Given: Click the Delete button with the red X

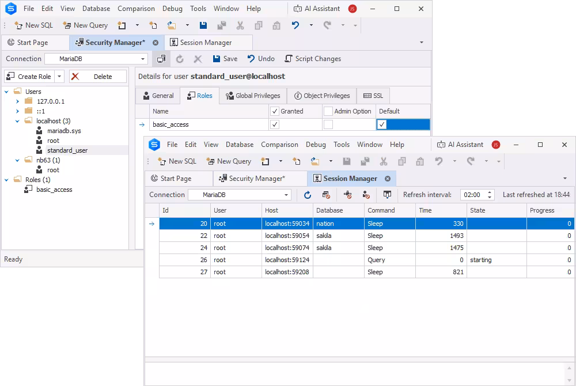Looking at the screenshot, I should tap(98, 77).
